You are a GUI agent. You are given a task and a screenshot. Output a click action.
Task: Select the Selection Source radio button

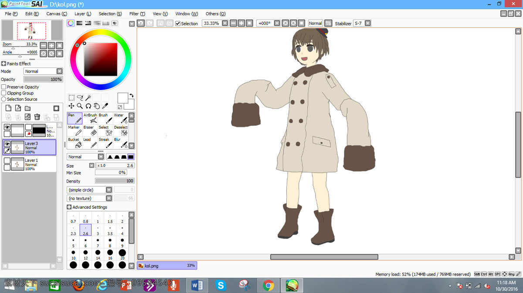click(x=4, y=99)
